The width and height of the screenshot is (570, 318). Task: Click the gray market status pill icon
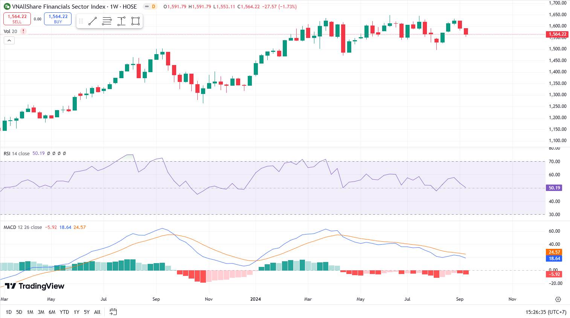[146, 6]
